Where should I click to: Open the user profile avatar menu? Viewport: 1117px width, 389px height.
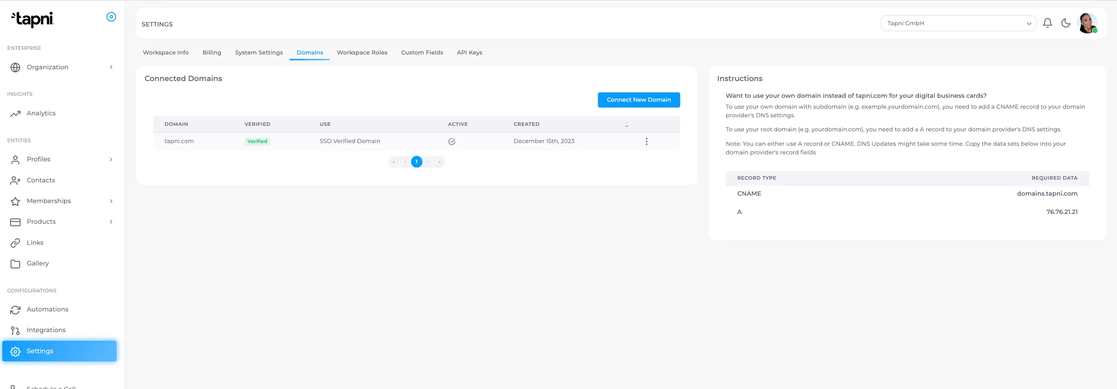(1088, 23)
